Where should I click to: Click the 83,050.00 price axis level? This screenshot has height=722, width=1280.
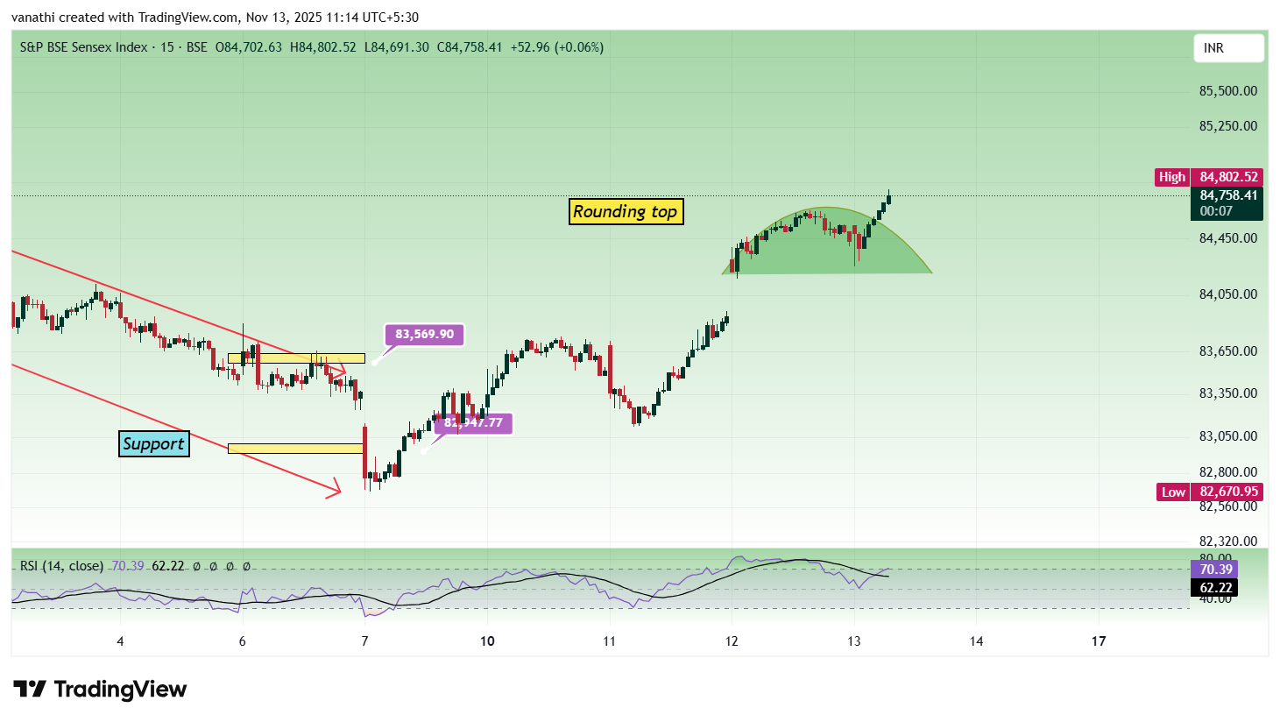point(1228,436)
